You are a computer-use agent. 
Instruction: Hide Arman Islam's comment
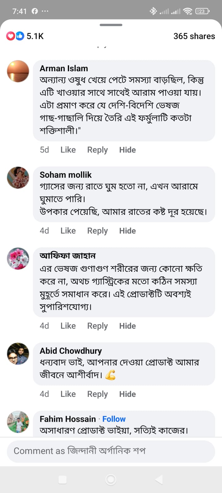point(127,150)
